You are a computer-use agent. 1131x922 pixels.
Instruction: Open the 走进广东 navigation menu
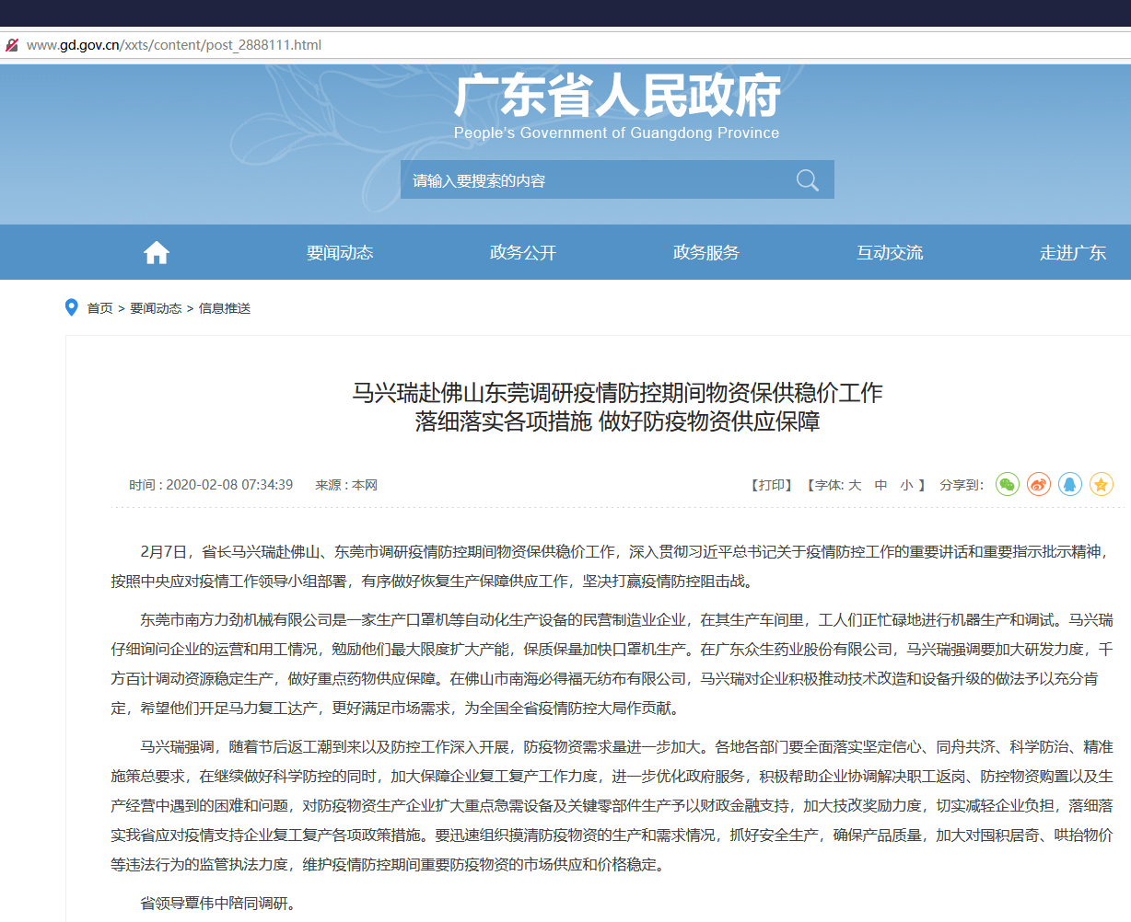[x=1072, y=253]
